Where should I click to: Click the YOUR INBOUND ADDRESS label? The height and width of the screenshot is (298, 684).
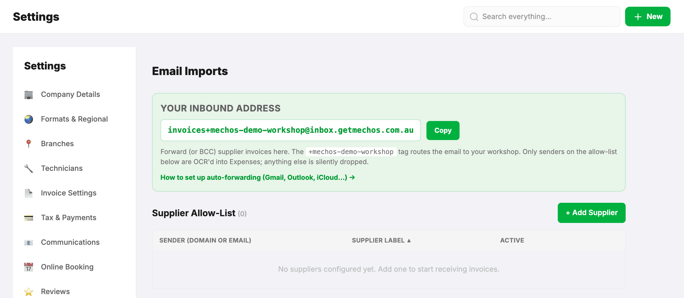(221, 108)
